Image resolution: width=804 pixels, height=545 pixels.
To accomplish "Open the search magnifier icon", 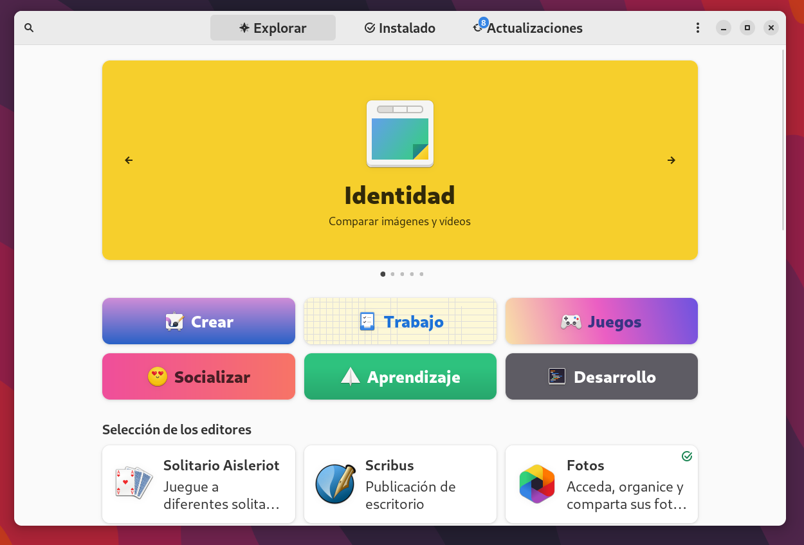I will point(29,28).
